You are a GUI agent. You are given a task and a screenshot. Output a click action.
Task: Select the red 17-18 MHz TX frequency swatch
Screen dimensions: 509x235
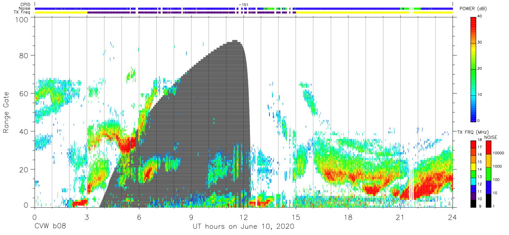click(473, 144)
